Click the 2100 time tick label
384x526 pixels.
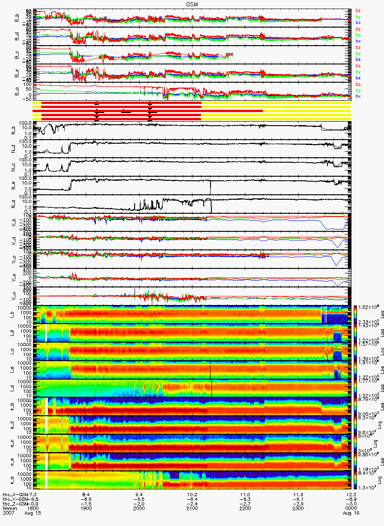[192, 508]
